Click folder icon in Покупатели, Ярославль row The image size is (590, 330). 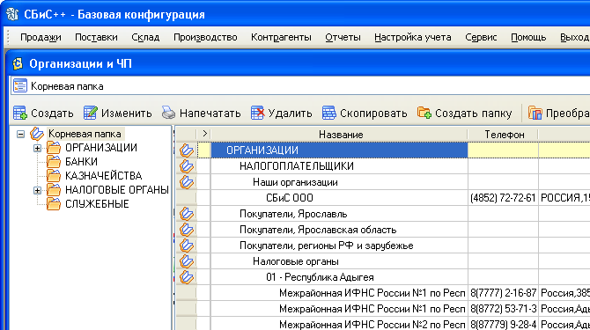187,214
